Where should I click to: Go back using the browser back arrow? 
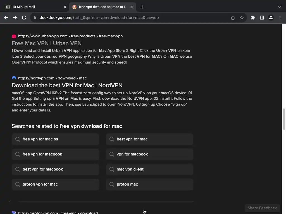click(6, 18)
